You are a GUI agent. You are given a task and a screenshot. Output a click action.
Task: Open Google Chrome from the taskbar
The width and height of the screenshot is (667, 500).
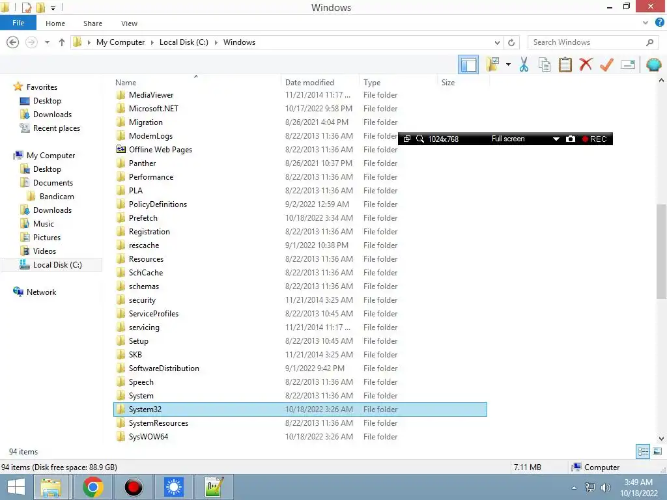pyautogui.click(x=92, y=487)
